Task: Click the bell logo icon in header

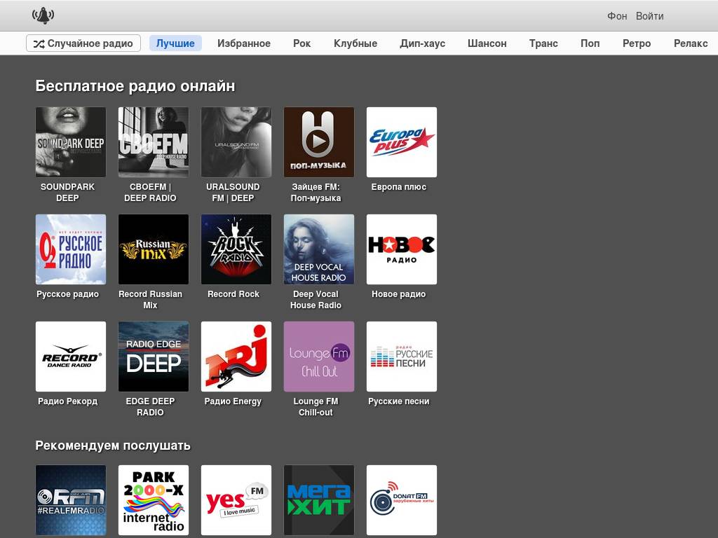Action: (43, 15)
